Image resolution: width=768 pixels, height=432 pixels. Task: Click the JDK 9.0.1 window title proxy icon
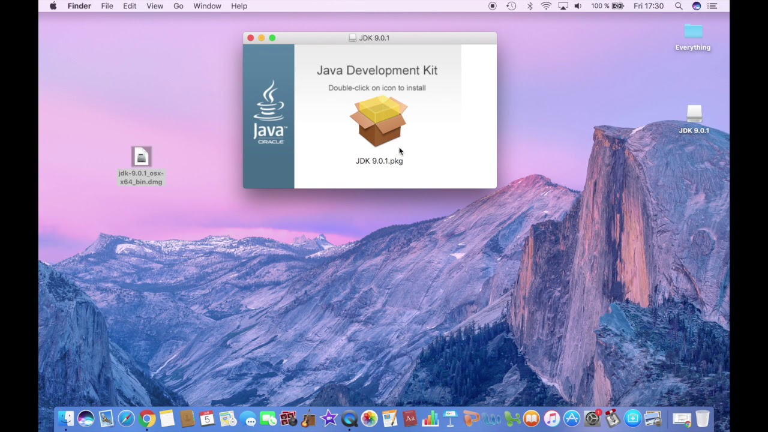[x=353, y=38]
